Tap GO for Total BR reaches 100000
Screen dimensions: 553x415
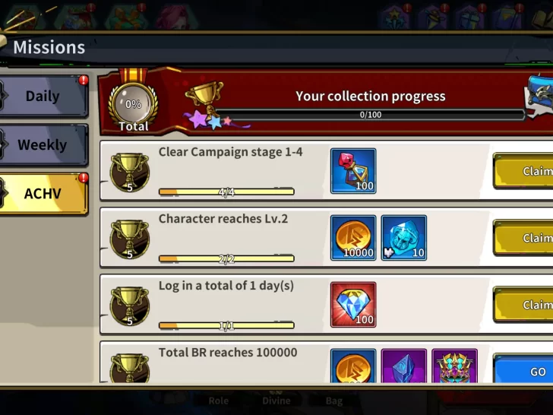[x=523, y=369]
